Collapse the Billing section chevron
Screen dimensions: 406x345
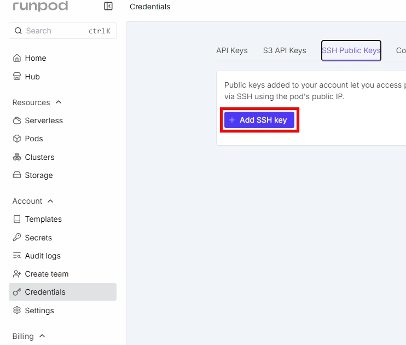point(42,336)
